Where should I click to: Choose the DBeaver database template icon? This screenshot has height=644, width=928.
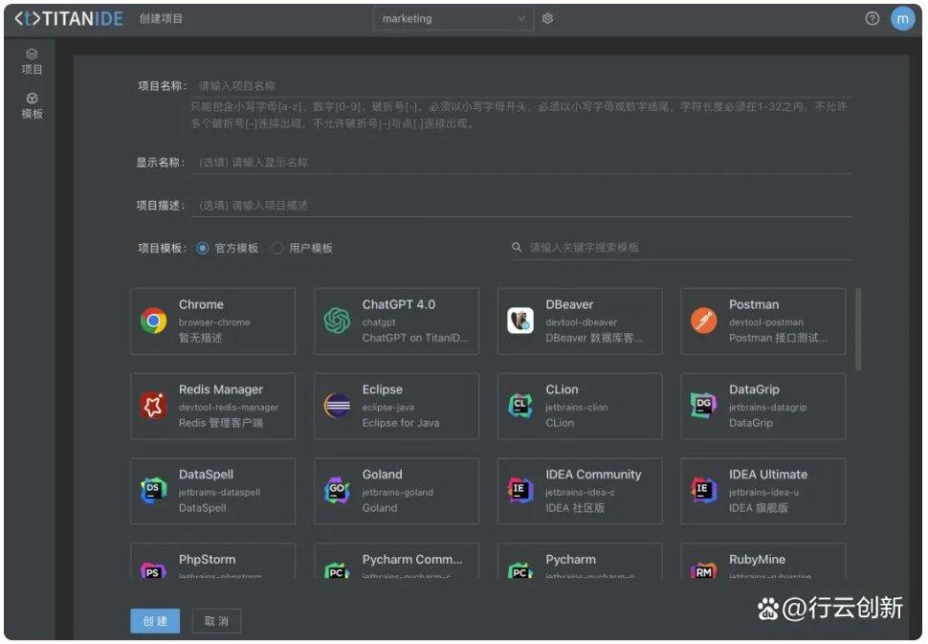tap(519, 320)
